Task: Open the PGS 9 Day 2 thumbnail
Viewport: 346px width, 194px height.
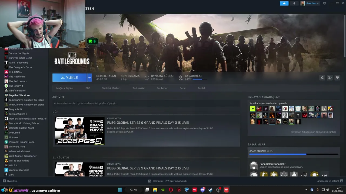Action: pos(80,169)
